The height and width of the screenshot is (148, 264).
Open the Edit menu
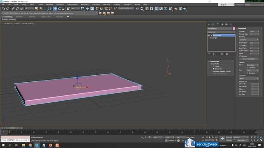(9, 5)
